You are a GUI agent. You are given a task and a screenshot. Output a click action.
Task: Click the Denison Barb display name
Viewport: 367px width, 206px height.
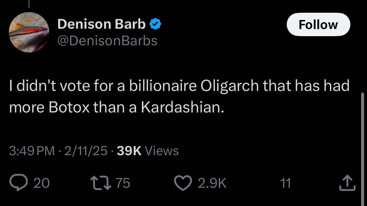pyautogui.click(x=101, y=24)
